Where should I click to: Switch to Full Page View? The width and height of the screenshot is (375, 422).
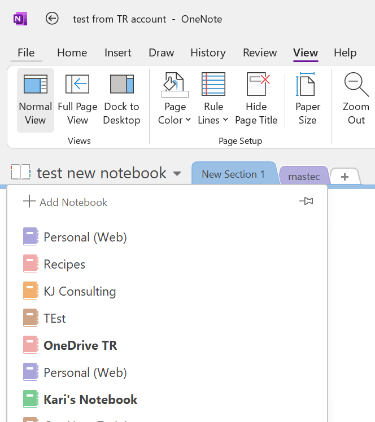[x=77, y=100]
